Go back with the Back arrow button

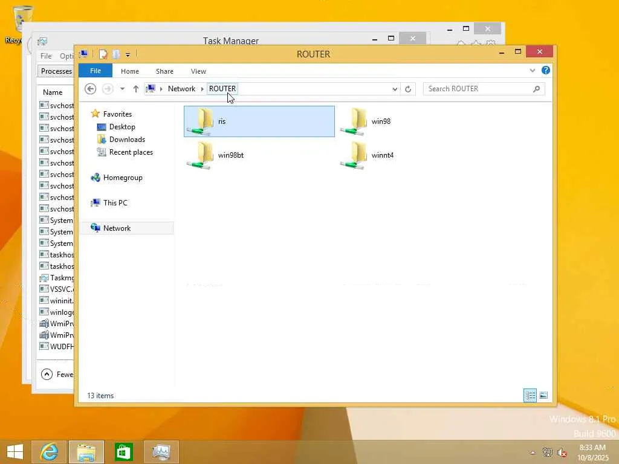pos(91,89)
